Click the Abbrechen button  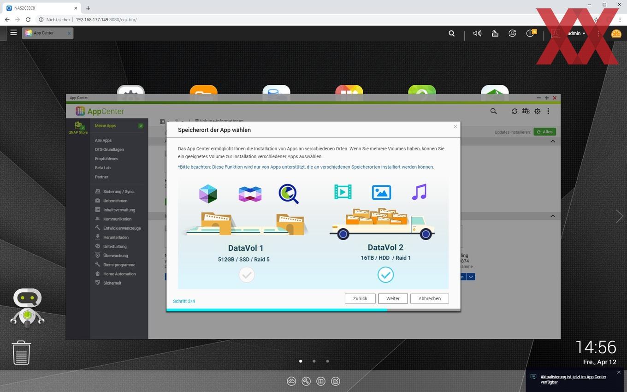pos(430,298)
